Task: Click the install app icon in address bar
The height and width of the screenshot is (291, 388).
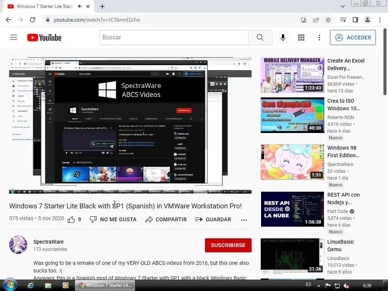Action: tap(304, 20)
